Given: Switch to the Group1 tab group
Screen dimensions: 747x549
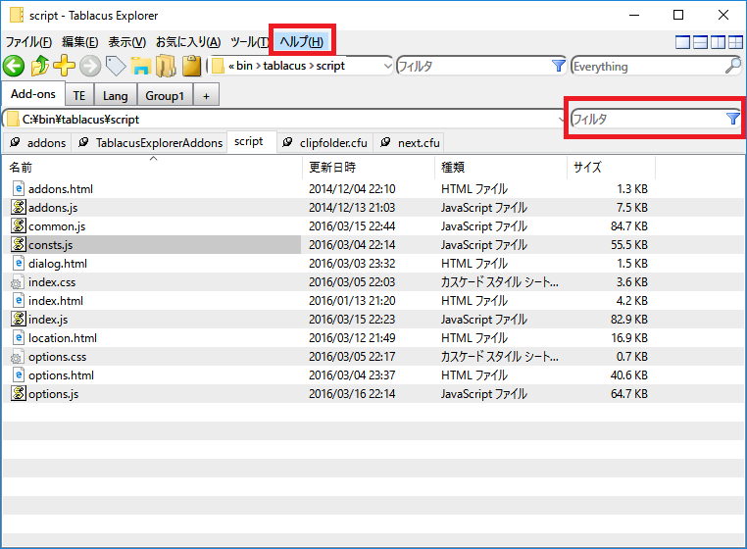Looking at the screenshot, I should (x=165, y=96).
